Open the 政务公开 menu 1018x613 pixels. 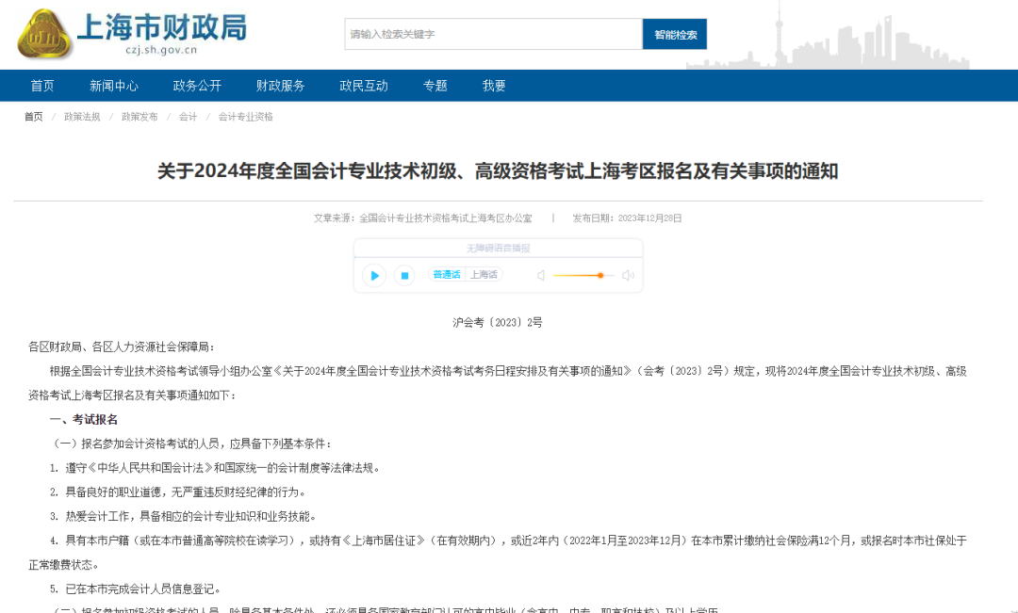(x=197, y=85)
